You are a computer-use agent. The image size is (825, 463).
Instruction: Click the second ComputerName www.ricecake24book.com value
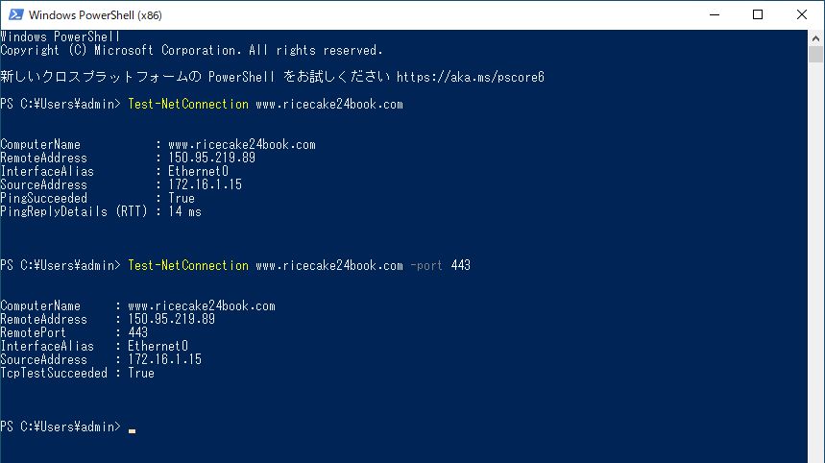click(x=202, y=305)
